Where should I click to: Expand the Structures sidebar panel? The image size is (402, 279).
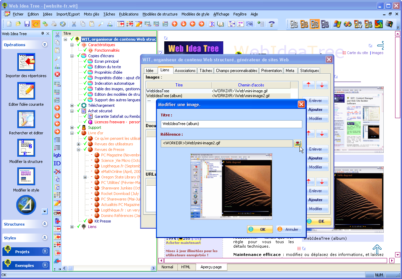coord(45,224)
